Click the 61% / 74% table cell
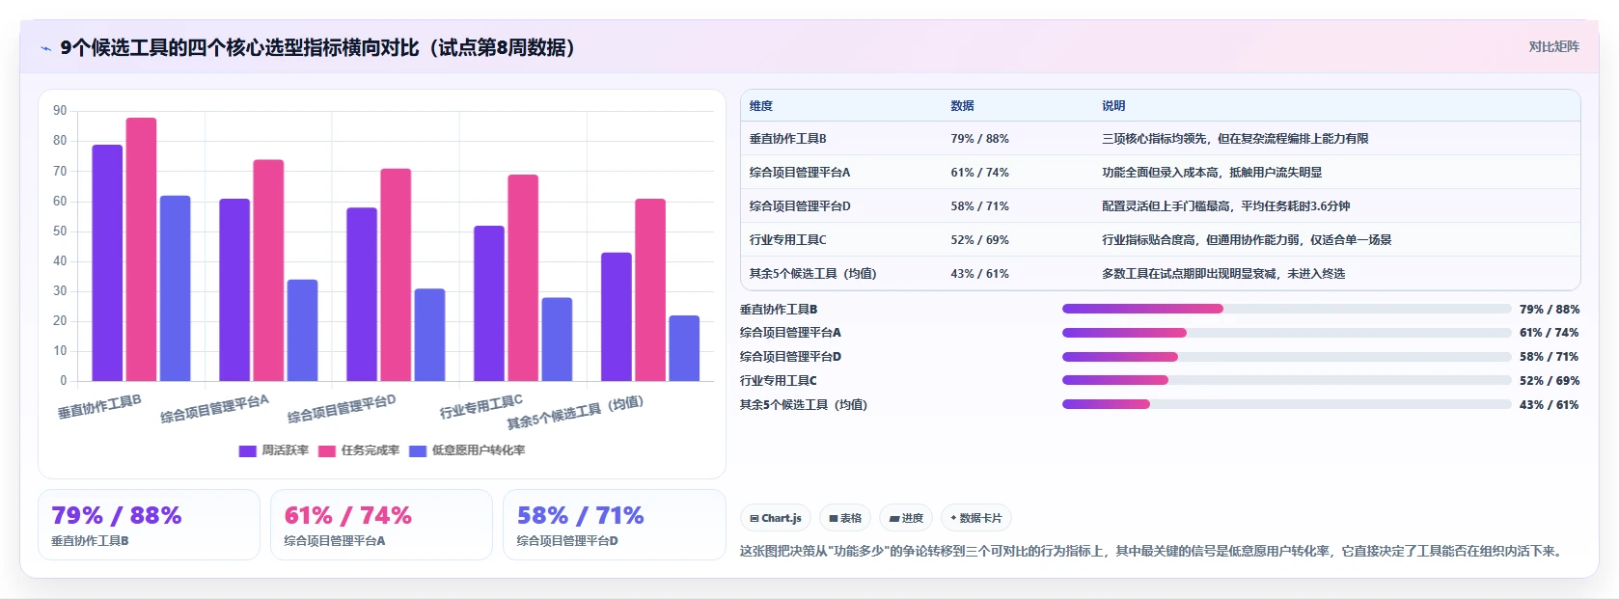1619x599 pixels. (x=979, y=173)
